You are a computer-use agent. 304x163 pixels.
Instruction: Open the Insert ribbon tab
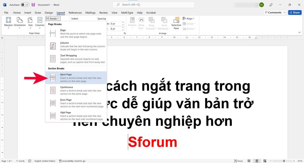tap(28, 13)
